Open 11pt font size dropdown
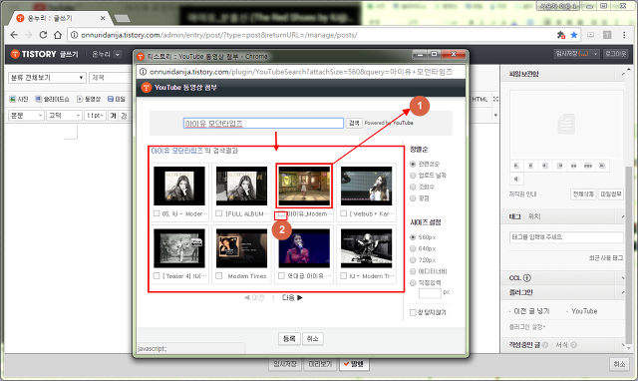This screenshot has height=381, width=638. [96, 116]
